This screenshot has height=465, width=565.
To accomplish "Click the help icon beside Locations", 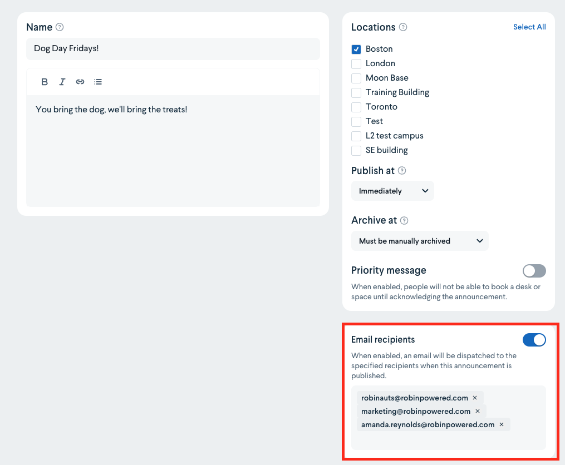I will [403, 27].
